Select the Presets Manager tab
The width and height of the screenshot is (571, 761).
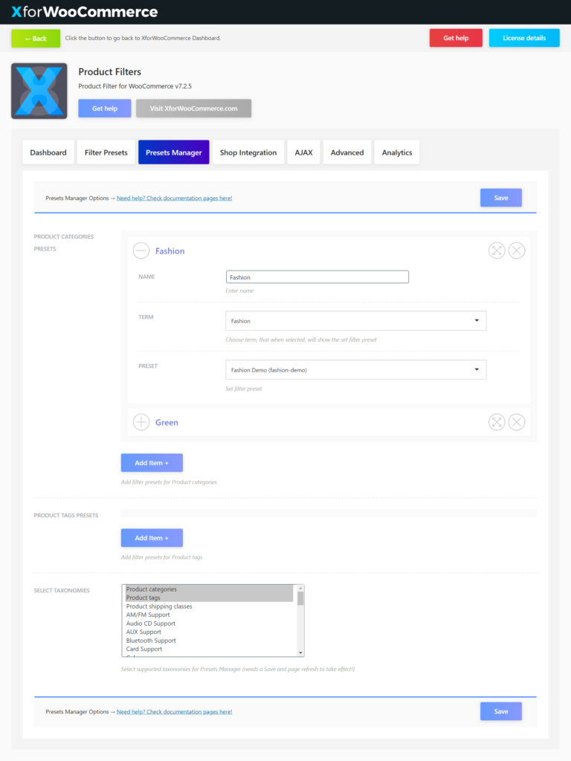pyautogui.click(x=174, y=152)
